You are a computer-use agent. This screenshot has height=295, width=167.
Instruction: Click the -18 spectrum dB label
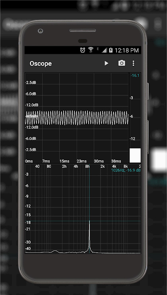(28, 222)
